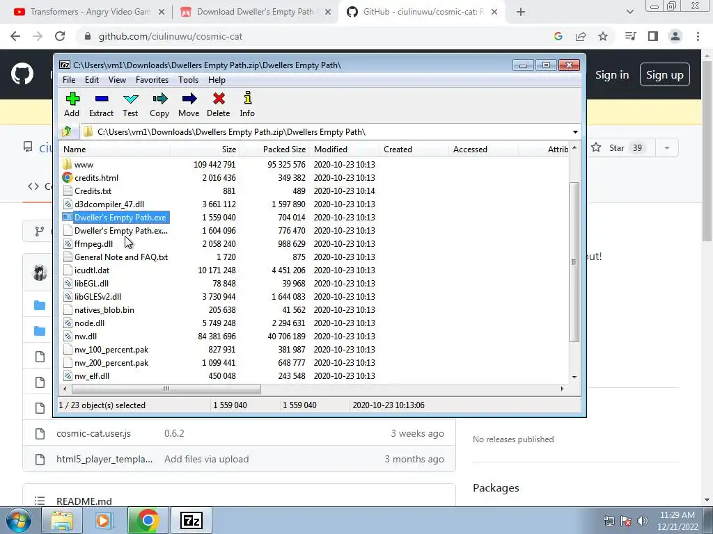713x534 pixels.
Task: Select node.dll in the list
Action: pyautogui.click(x=89, y=323)
